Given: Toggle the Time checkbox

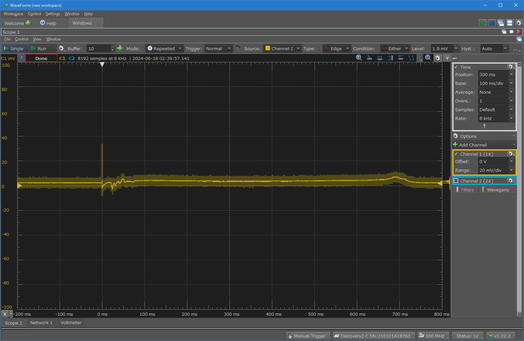Looking at the screenshot, I should click(456, 67).
